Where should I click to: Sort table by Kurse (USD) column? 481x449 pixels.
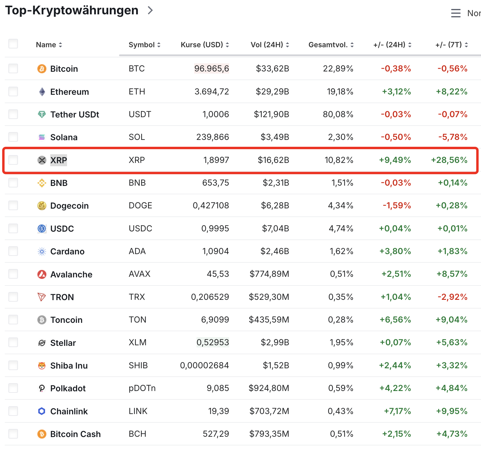205,45
